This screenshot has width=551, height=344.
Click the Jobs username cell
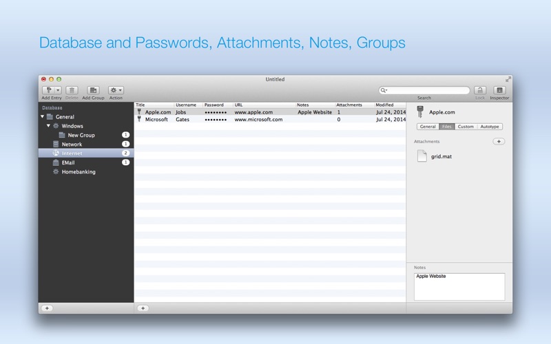(181, 112)
